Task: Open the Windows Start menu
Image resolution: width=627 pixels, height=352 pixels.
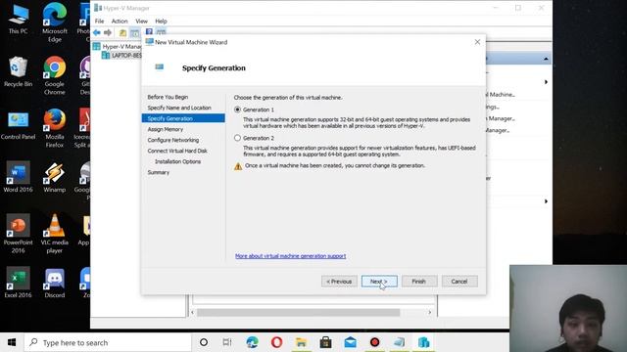Action: pyautogui.click(x=12, y=342)
